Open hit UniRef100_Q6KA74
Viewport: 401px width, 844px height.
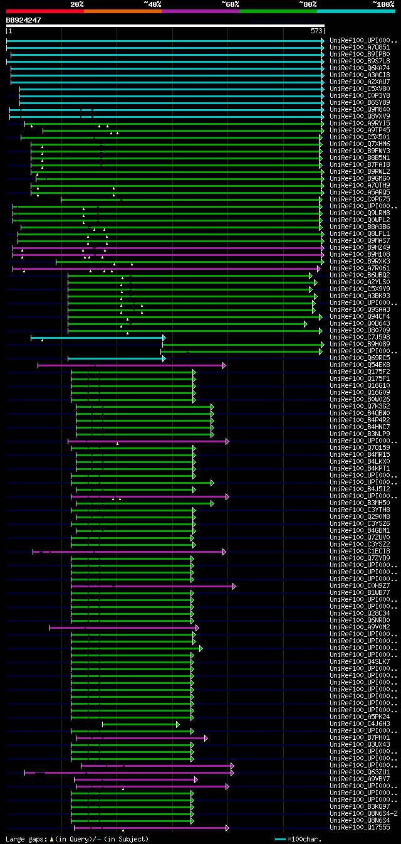pos(360,68)
